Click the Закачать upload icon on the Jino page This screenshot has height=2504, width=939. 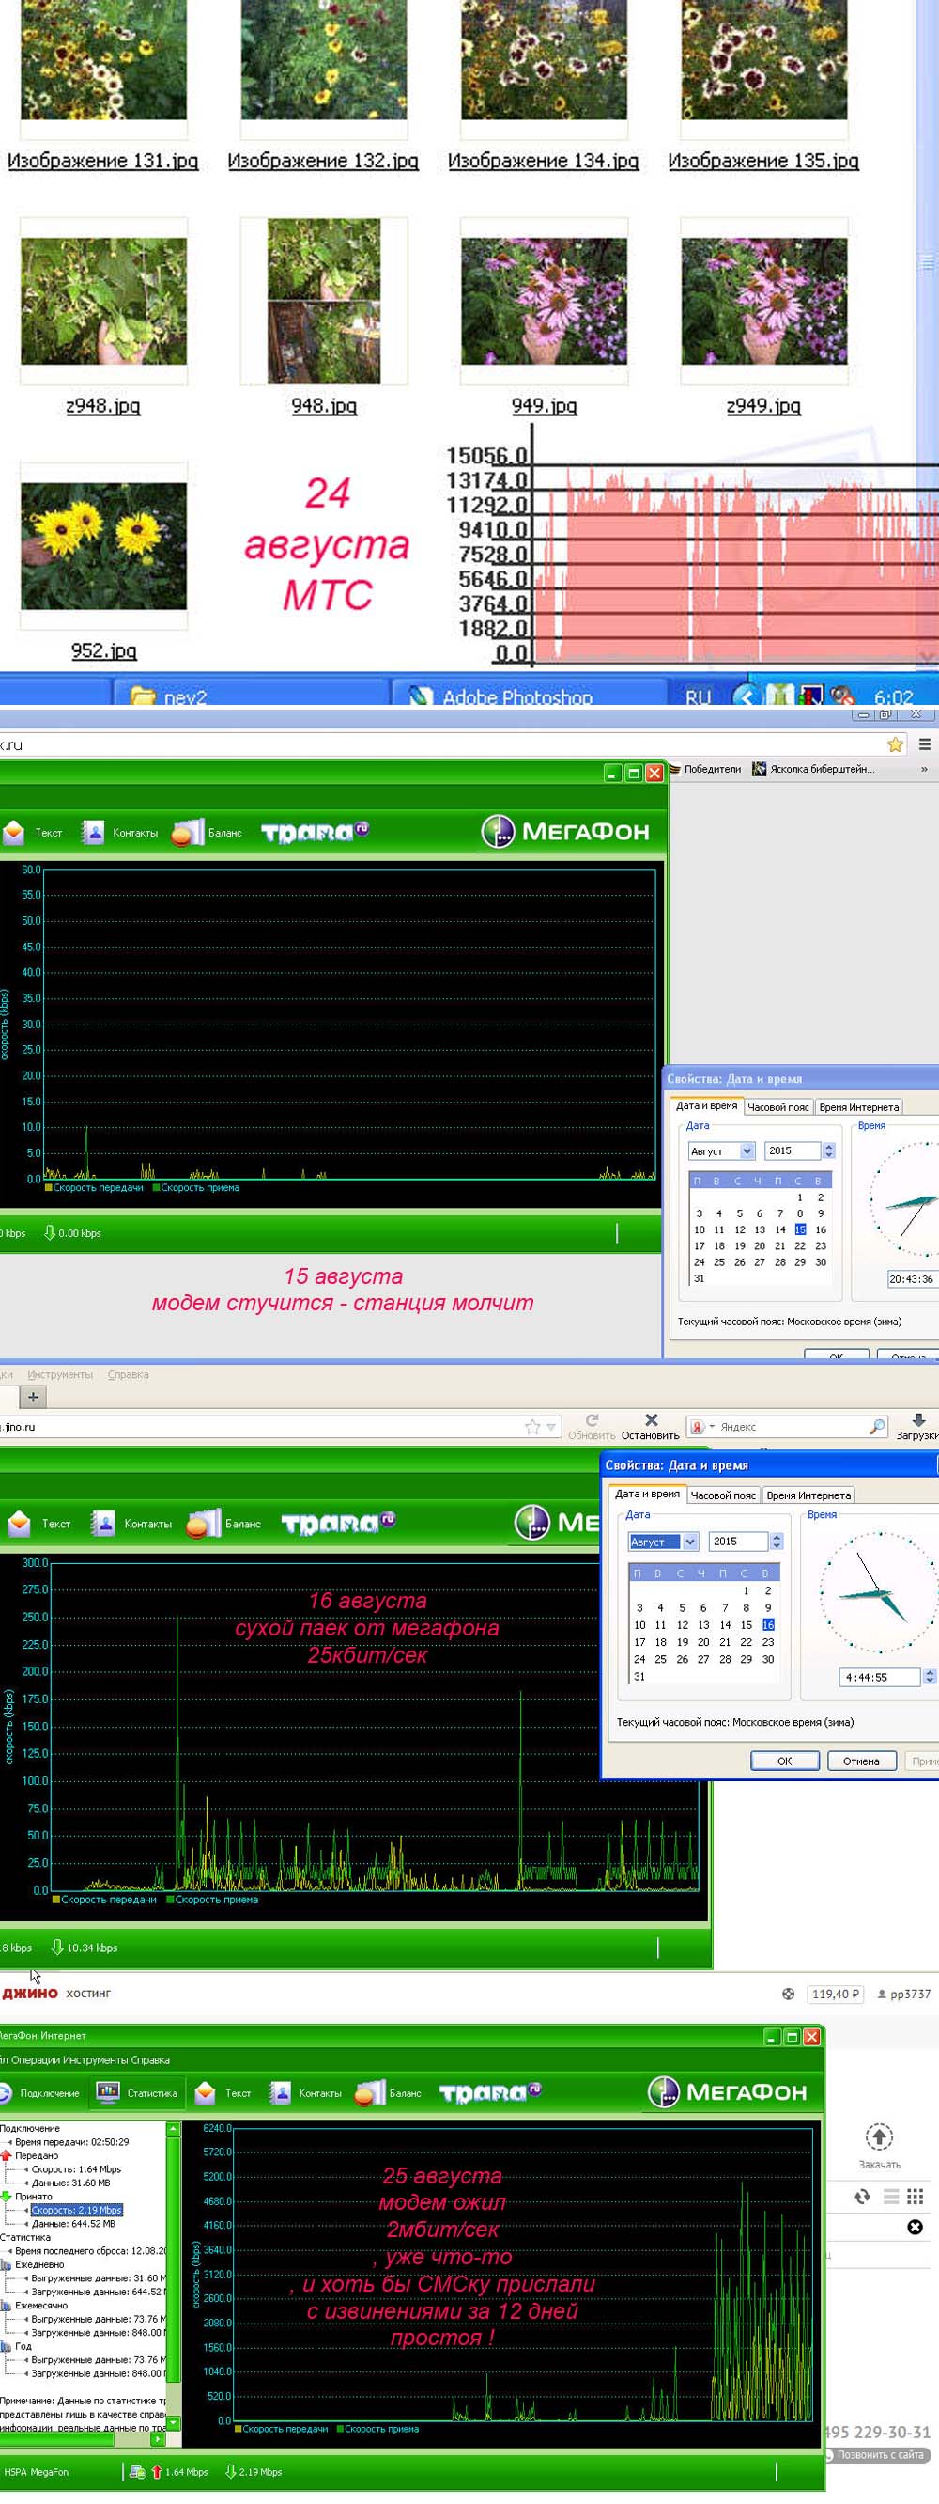(879, 2137)
